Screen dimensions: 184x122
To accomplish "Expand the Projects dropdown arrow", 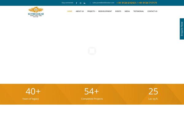I will click(96, 11).
